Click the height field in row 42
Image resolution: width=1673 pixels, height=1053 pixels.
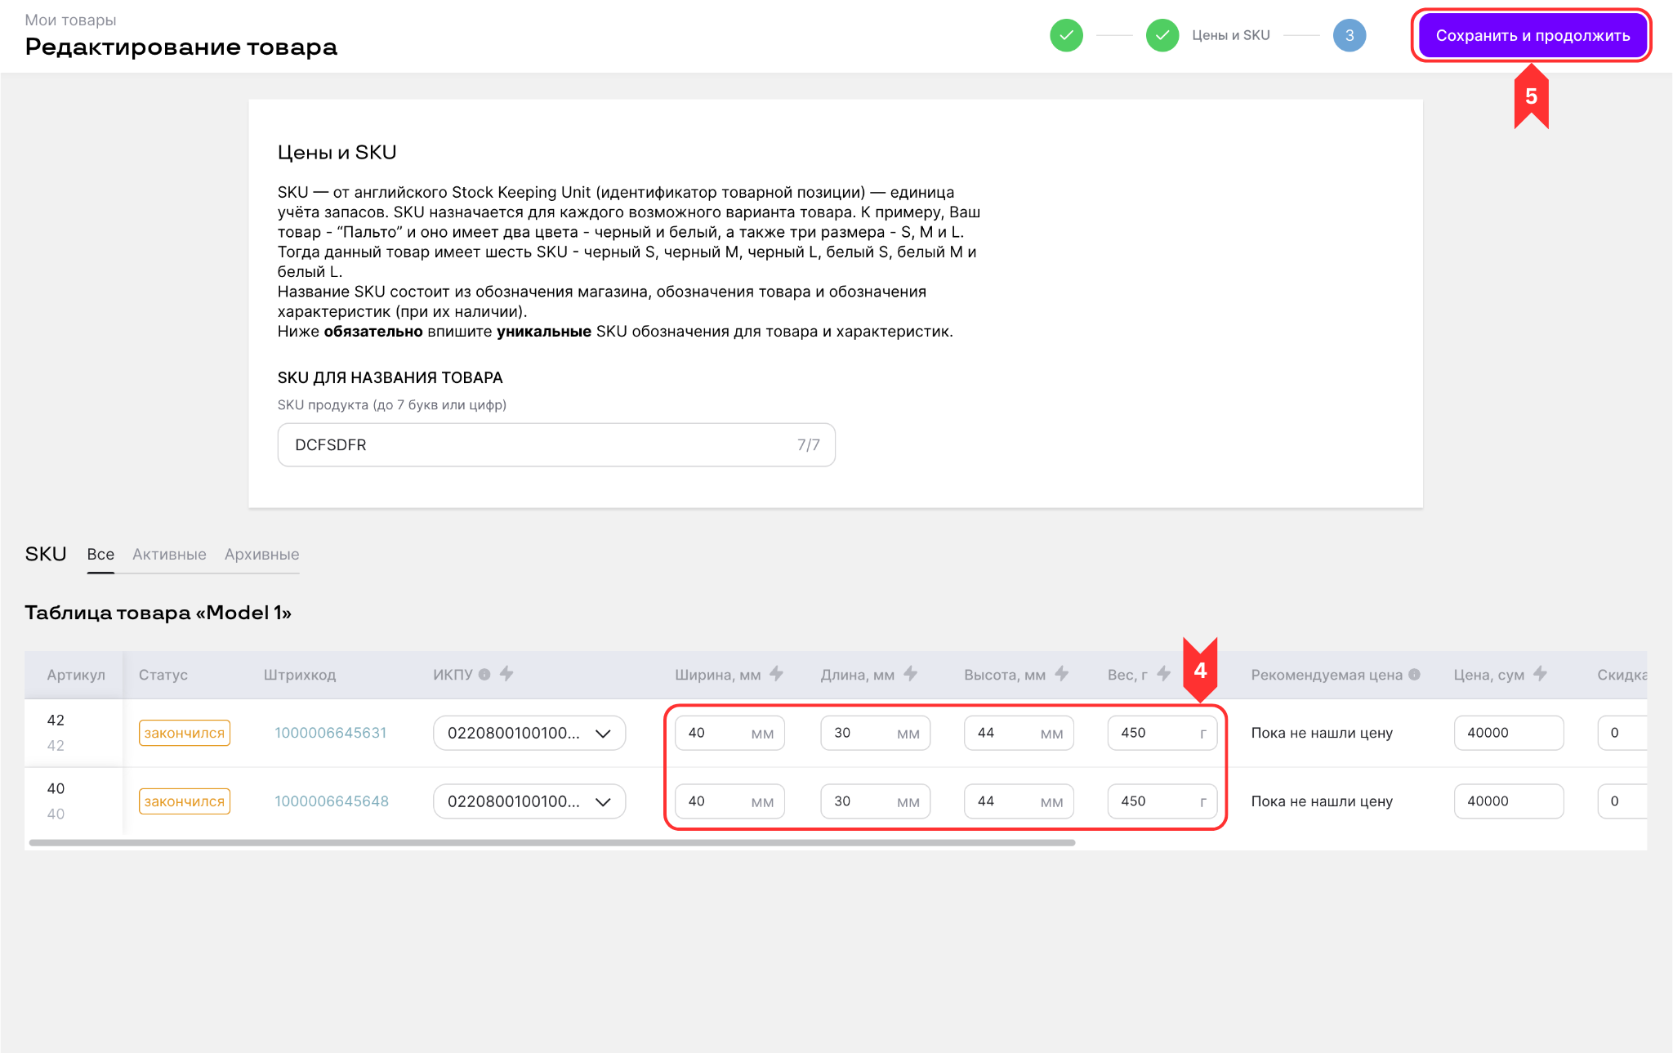[x=1019, y=733]
